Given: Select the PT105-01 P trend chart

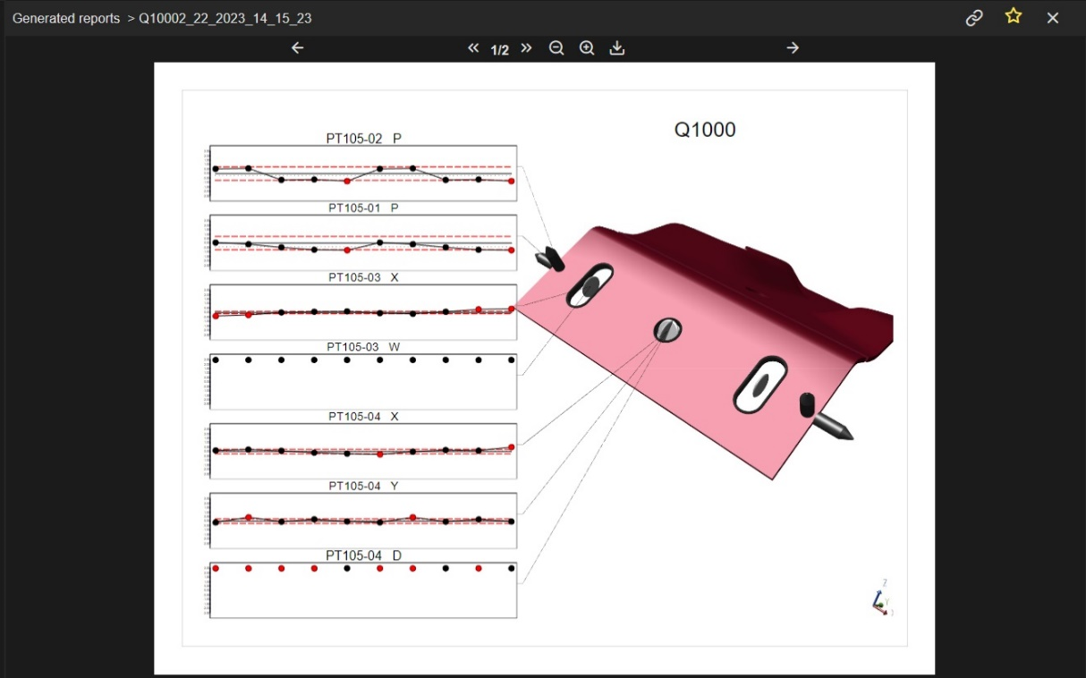Looking at the screenshot, I should pyautogui.click(x=363, y=242).
